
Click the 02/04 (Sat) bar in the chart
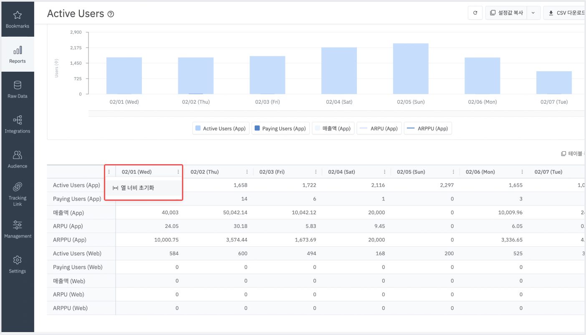[339, 71]
